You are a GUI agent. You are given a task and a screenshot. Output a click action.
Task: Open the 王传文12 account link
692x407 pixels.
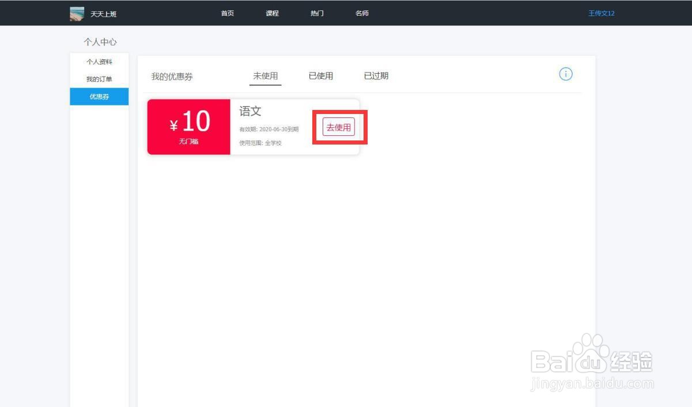(x=600, y=13)
